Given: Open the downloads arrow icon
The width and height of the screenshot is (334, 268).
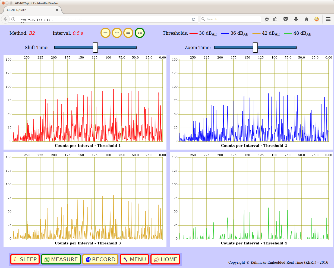Looking at the screenshot, I should tap(296, 19).
